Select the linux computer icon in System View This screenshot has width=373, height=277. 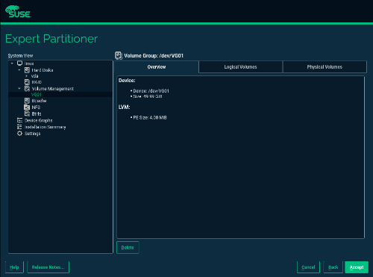click(x=19, y=63)
